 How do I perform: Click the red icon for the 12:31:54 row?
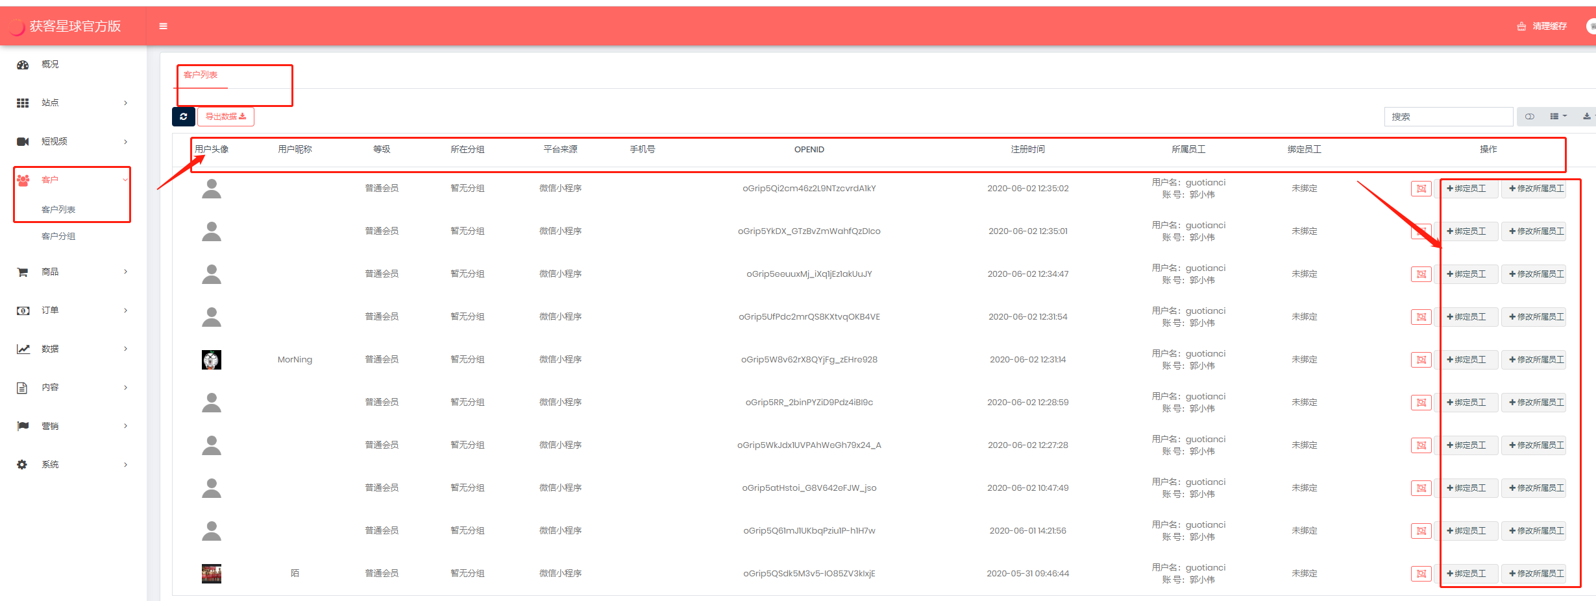coord(1421,317)
